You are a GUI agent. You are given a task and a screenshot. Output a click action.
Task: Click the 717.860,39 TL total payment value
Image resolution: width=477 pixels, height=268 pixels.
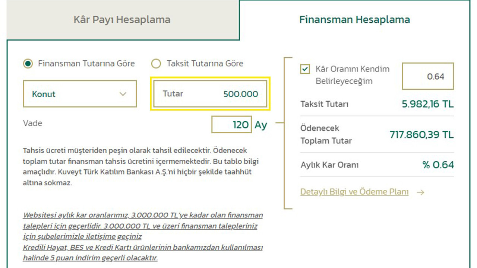coord(421,134)
